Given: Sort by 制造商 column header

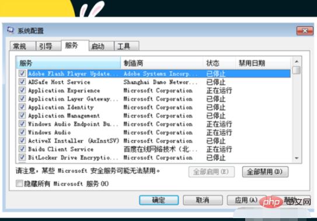Looking at the screenshot, I should (x=162, y=63).
